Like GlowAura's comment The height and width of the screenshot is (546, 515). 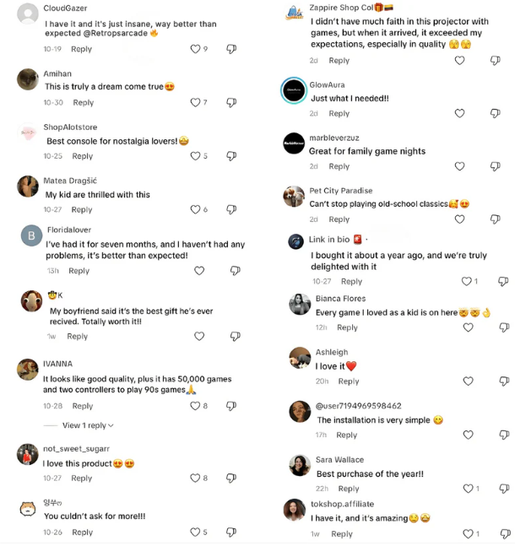pos(459,113)
